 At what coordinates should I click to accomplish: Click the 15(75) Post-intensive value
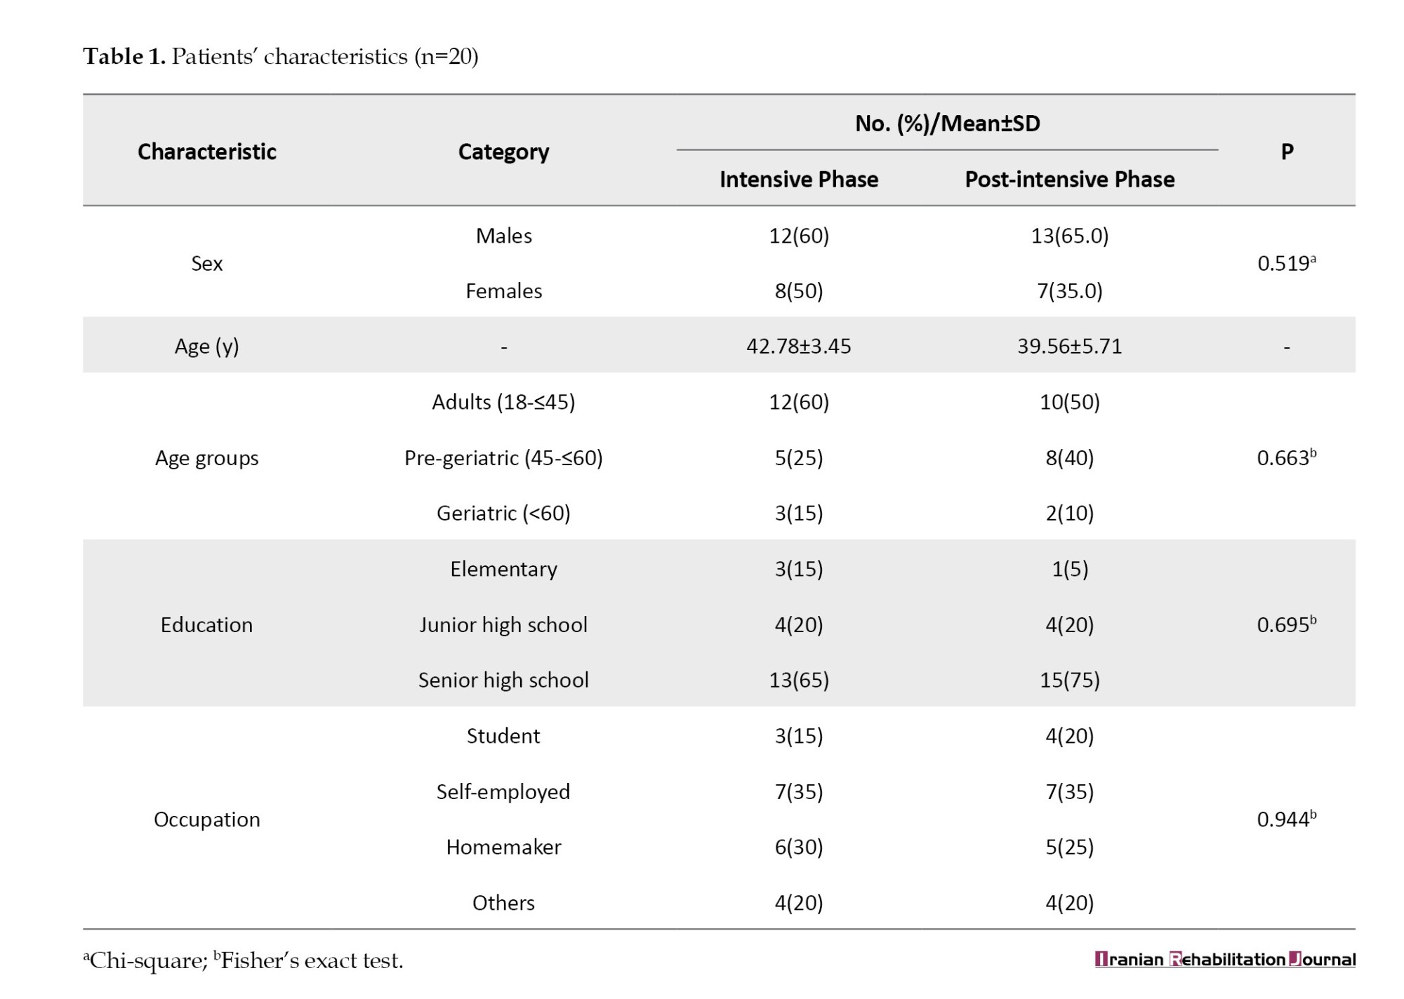click(1070, 680)
